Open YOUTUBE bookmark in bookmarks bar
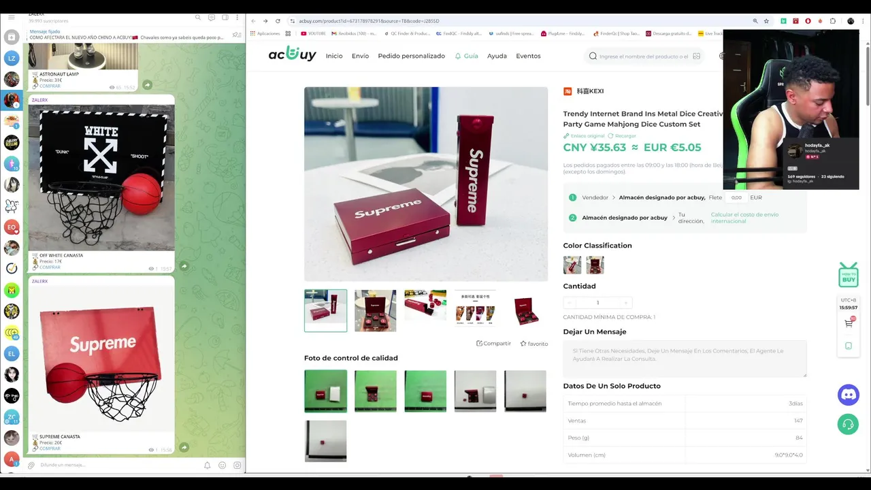The width and height of the screenshot is (871, 490). [x=313, y=33]
